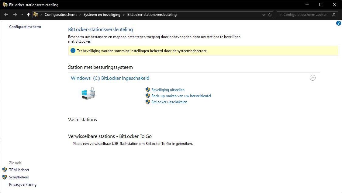Refresh the Control Panel page

(x=270, y=15)
